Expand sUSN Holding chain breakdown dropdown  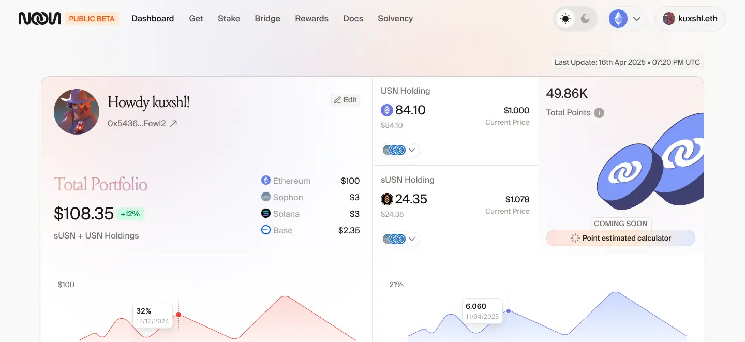401,239
